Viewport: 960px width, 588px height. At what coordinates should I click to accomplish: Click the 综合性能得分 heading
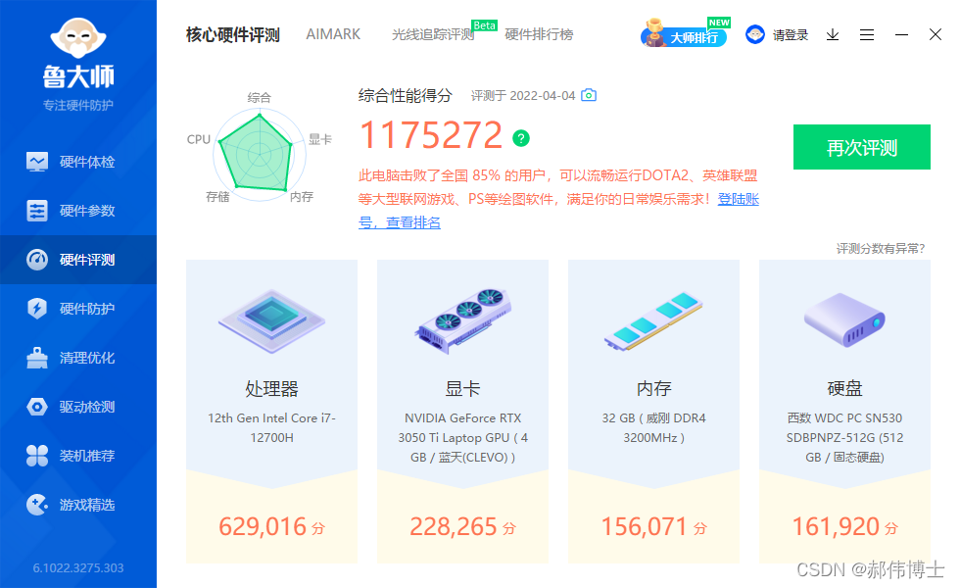tap(406, 96)
